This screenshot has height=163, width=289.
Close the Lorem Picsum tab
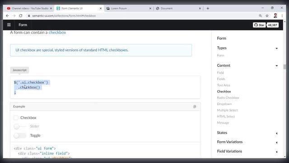pos(150,8)
